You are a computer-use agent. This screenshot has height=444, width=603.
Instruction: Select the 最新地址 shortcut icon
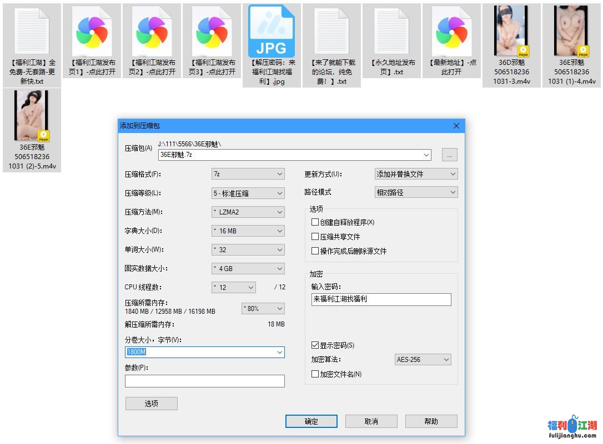pyautogui.click(x=451, y=32)
